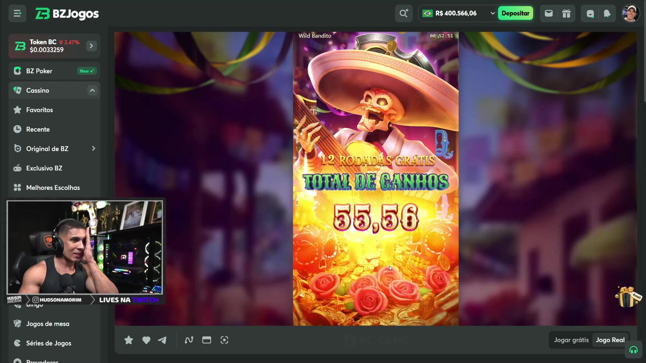Open the mail inbox icon

tap(549, 13)
